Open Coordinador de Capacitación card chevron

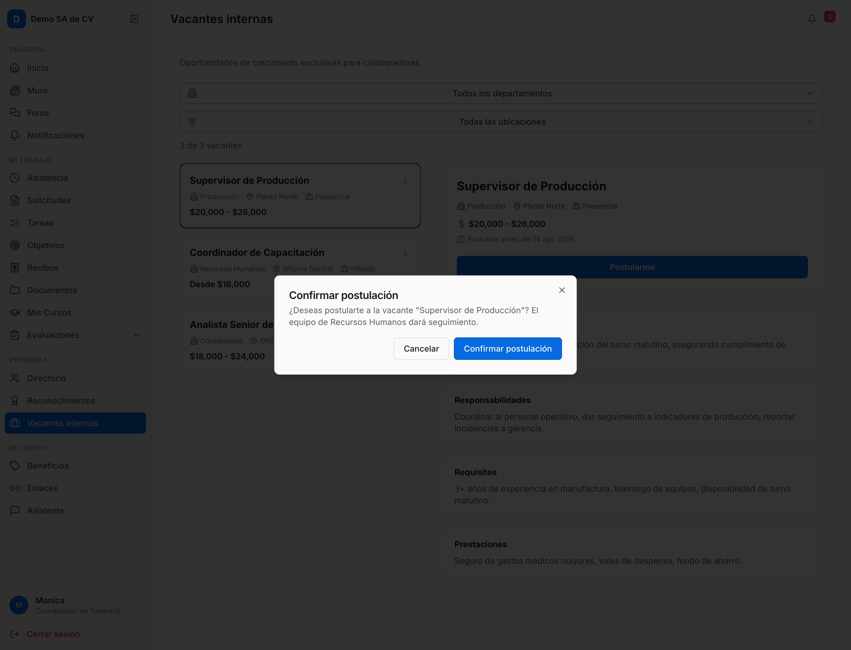405,253
